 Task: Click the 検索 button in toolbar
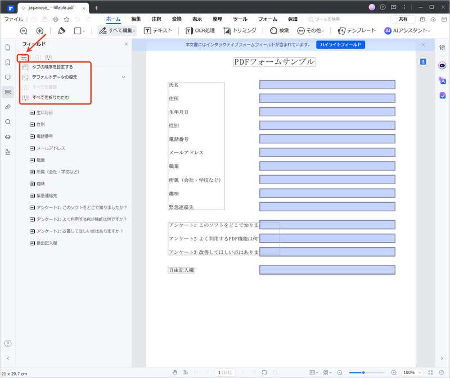coord(280,31)
